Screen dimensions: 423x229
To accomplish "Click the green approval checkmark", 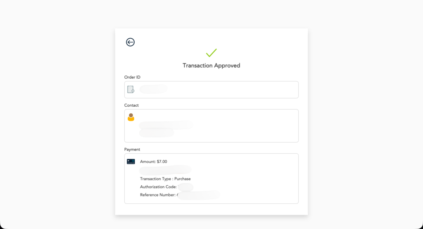I will [x=211, y=53].
